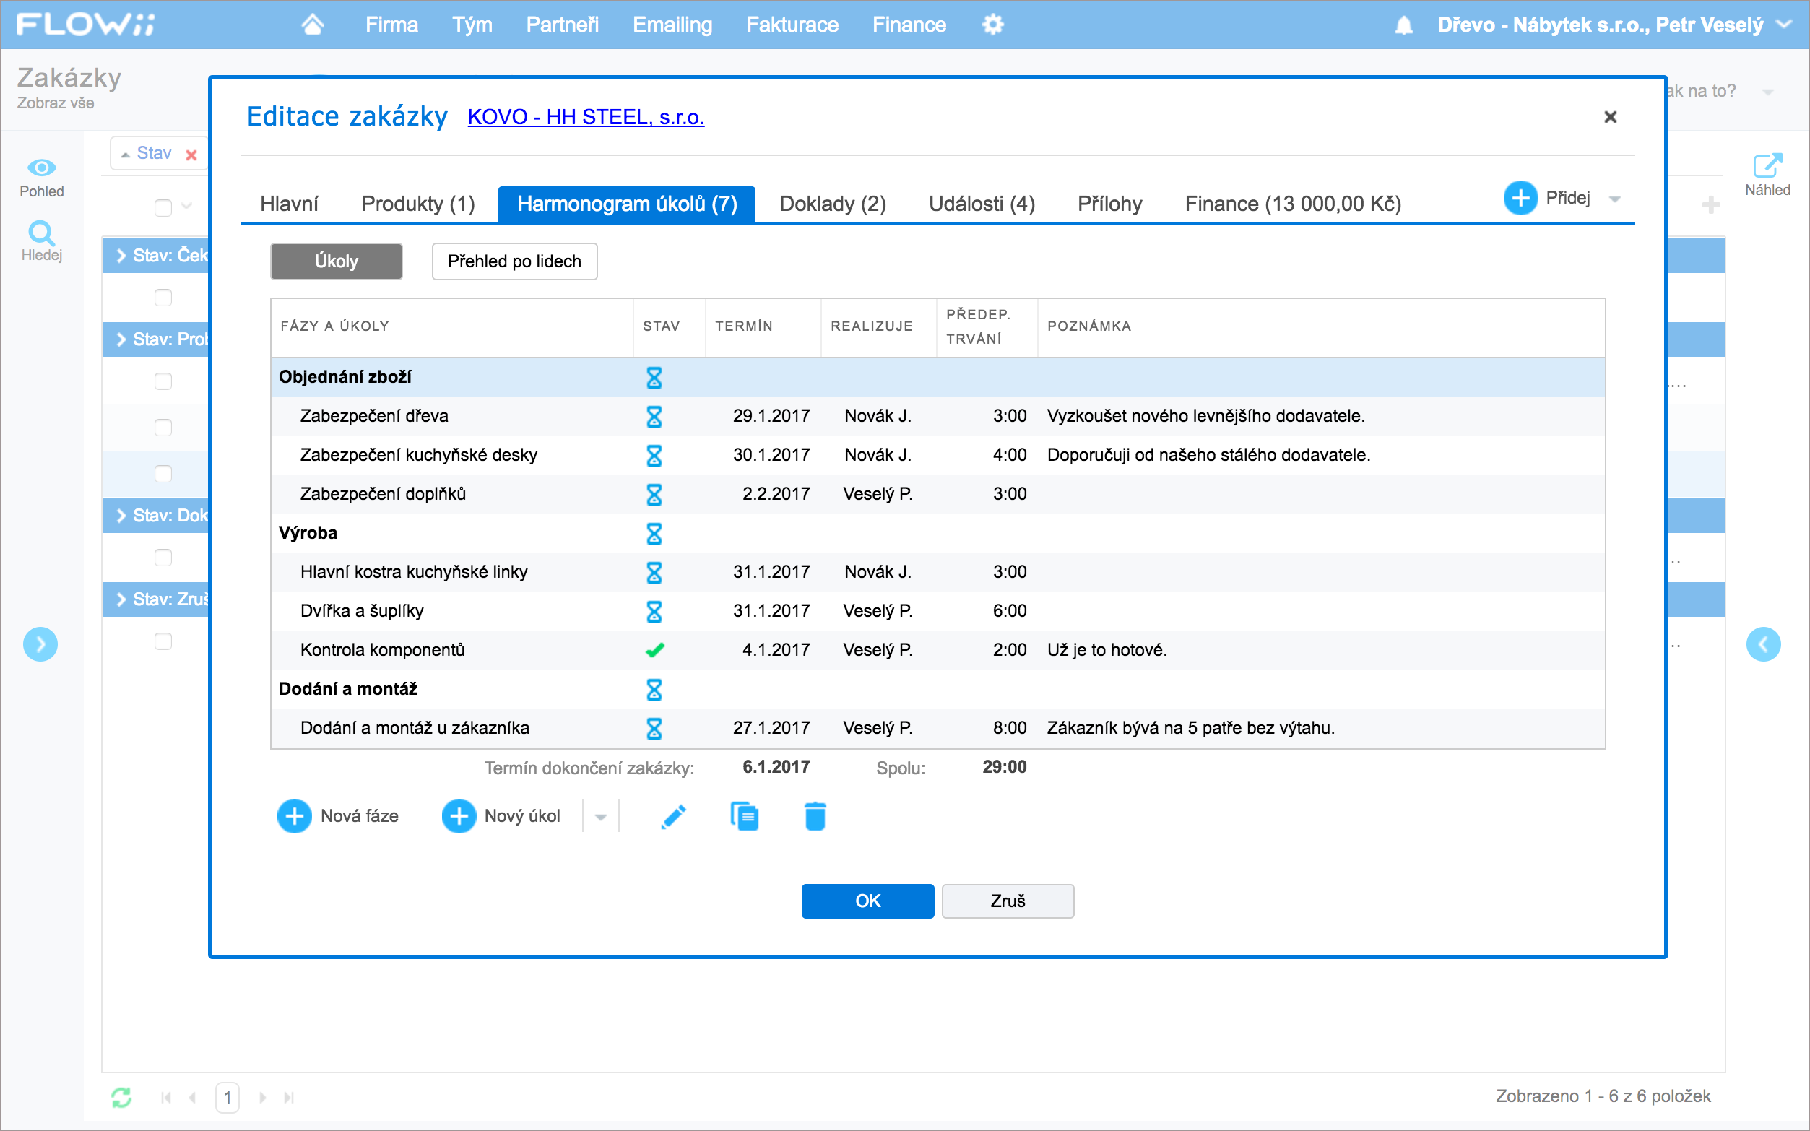Close the Editace zakázky dialog
This screenshot has width=1810, height=1131.
1611,117
